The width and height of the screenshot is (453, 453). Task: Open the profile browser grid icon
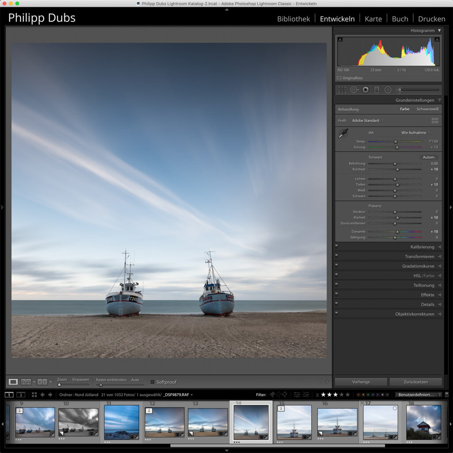tap(434, 120)
